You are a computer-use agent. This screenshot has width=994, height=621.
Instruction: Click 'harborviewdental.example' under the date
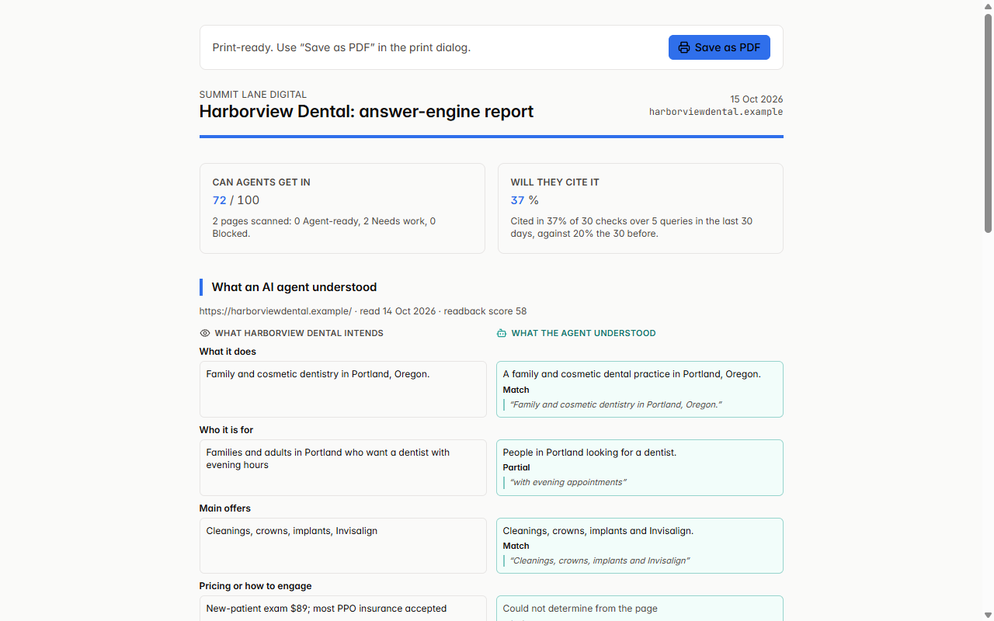716,112
